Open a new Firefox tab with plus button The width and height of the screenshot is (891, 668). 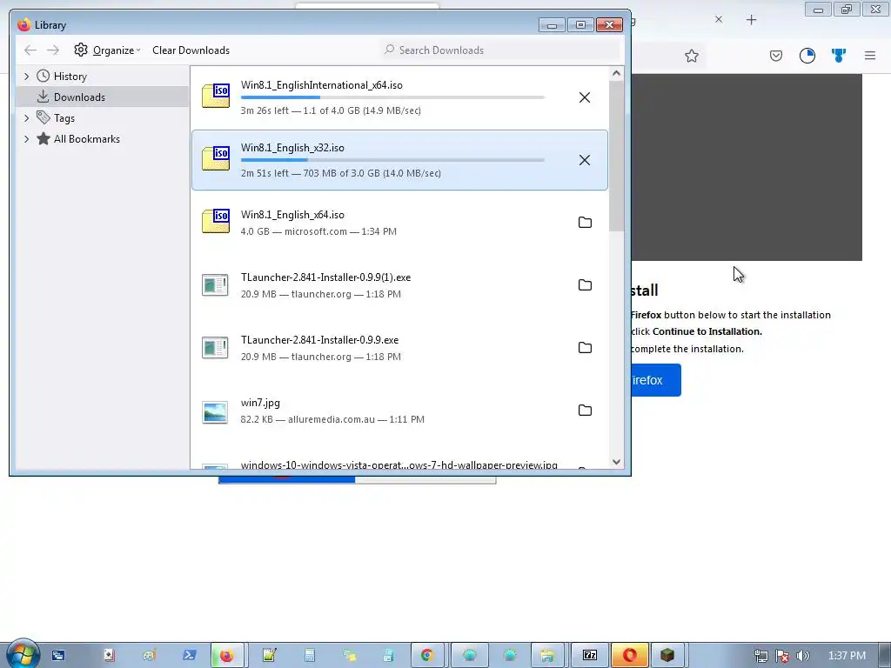pyautogui.click(x=751, y=20)
